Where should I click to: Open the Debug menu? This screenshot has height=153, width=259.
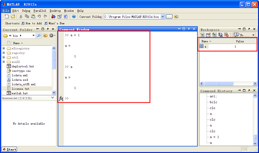pos(26,11)
